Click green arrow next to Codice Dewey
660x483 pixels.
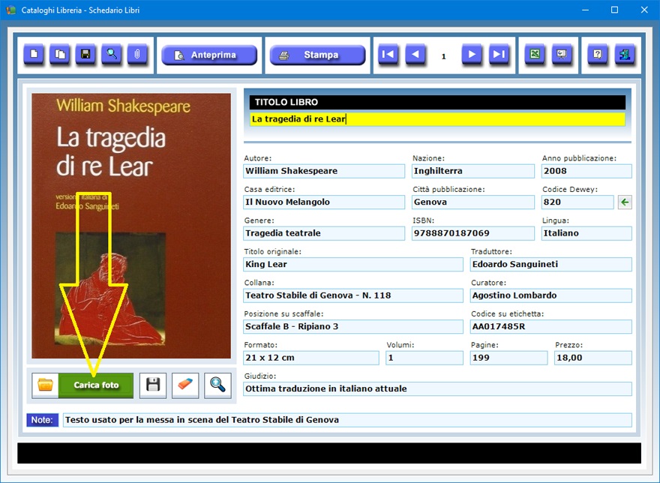tap(624, 202)
